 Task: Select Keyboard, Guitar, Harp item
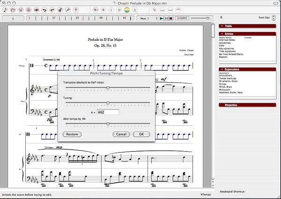click(x=230, y=92)
